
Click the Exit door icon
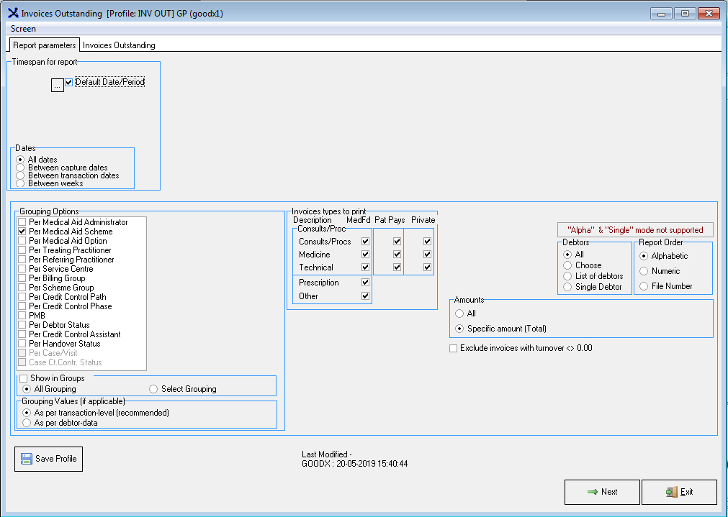pyautogui.click(x=671, y=492)
